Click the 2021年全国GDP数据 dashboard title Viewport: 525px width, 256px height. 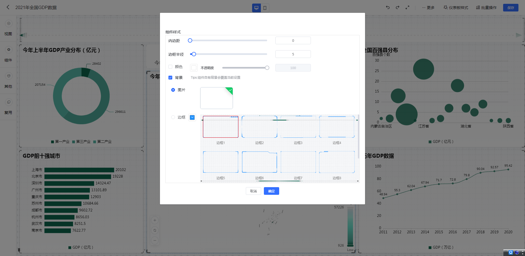[x=36, y=7]
